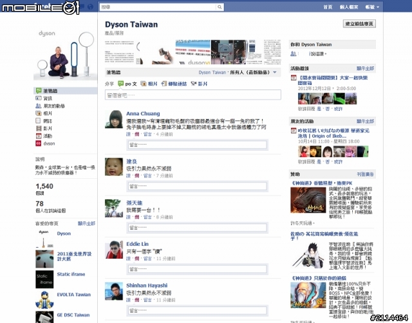Expand the 帳號 dropdown menu
This screenshot has width=412, height=323.
(372, 7)
